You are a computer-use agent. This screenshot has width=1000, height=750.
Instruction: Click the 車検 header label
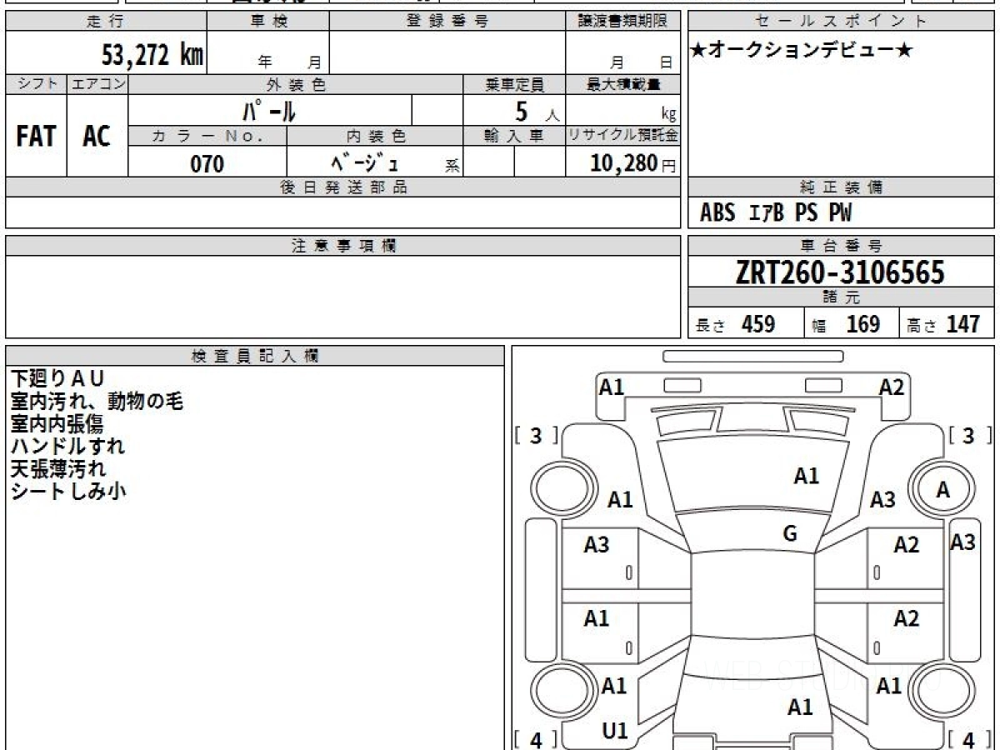(268, 22)
